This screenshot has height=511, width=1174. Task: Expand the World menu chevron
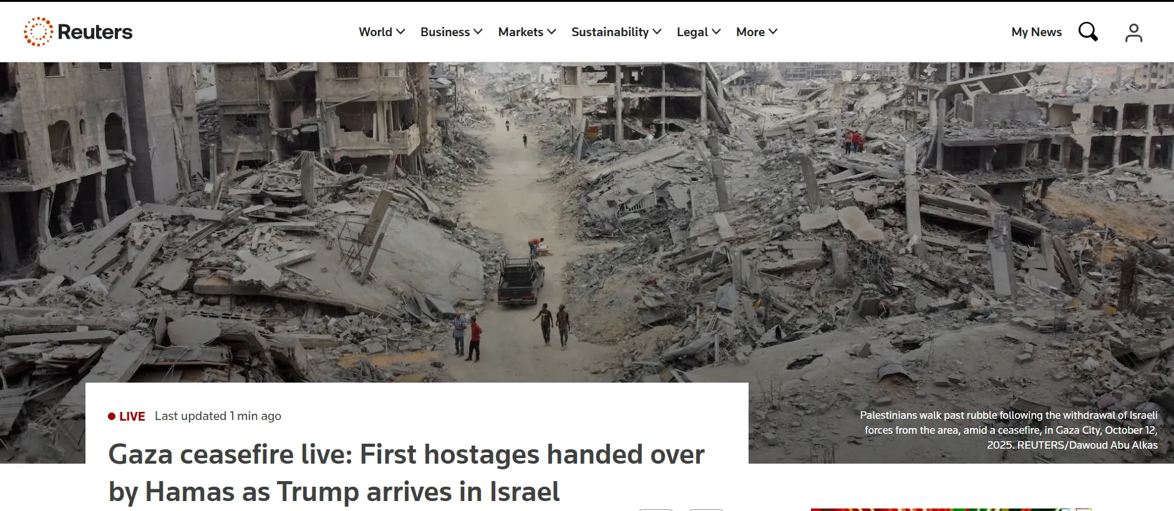pos(400,32)
